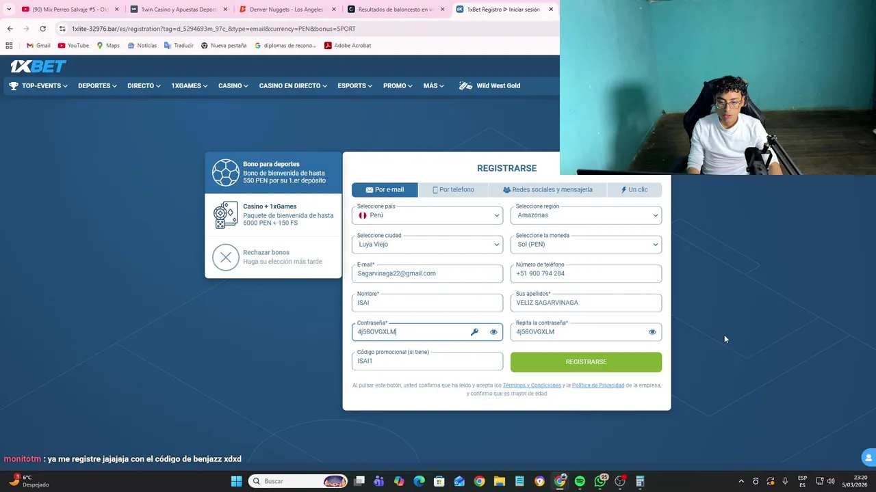
Task: Open the Seleccione región dropdown
Action: pyautogui.click(x=586, y=215)
